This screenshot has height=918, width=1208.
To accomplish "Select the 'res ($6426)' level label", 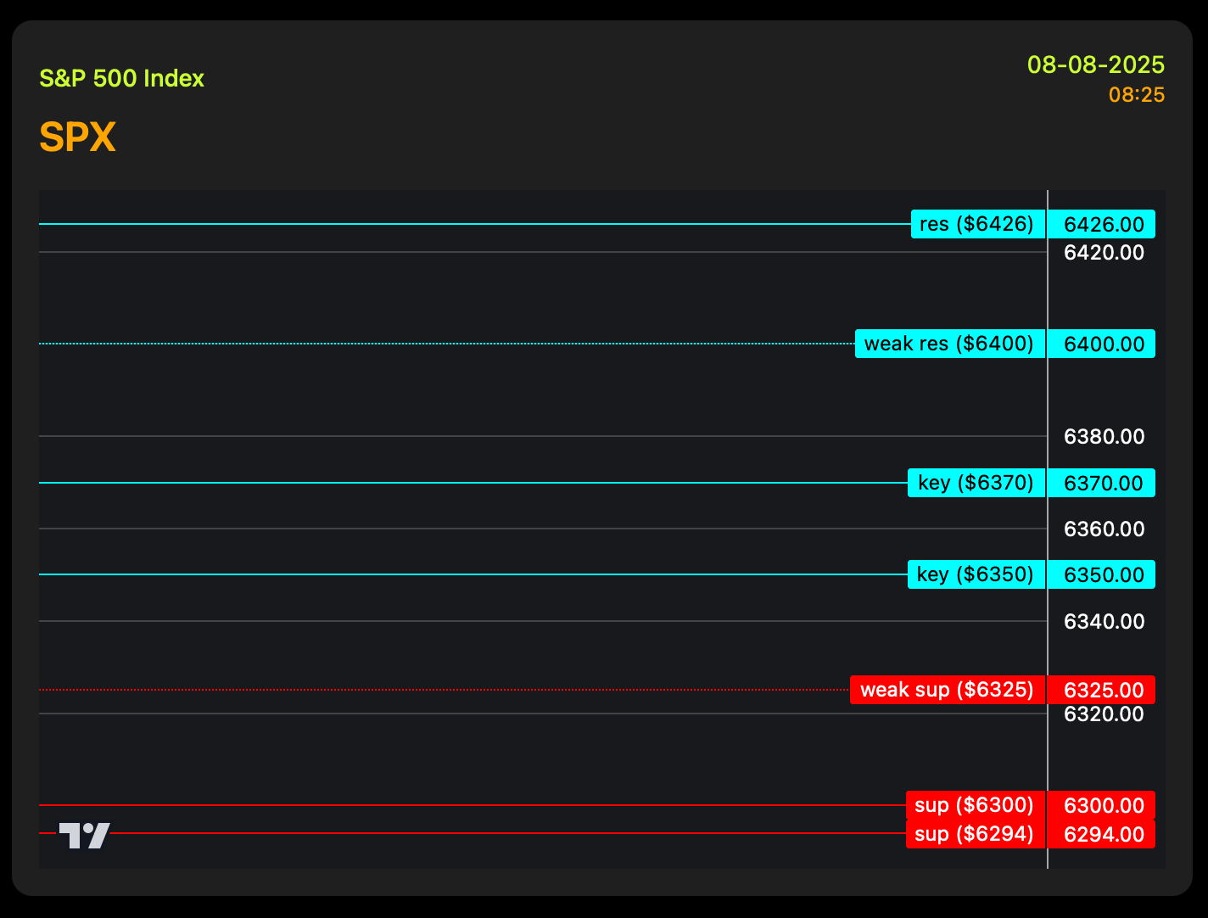I will click(x=978, y=224).
